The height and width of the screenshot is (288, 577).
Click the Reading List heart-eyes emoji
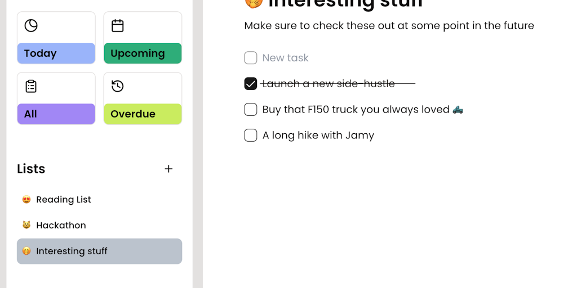pyautogui.click(x=26, y=200)
